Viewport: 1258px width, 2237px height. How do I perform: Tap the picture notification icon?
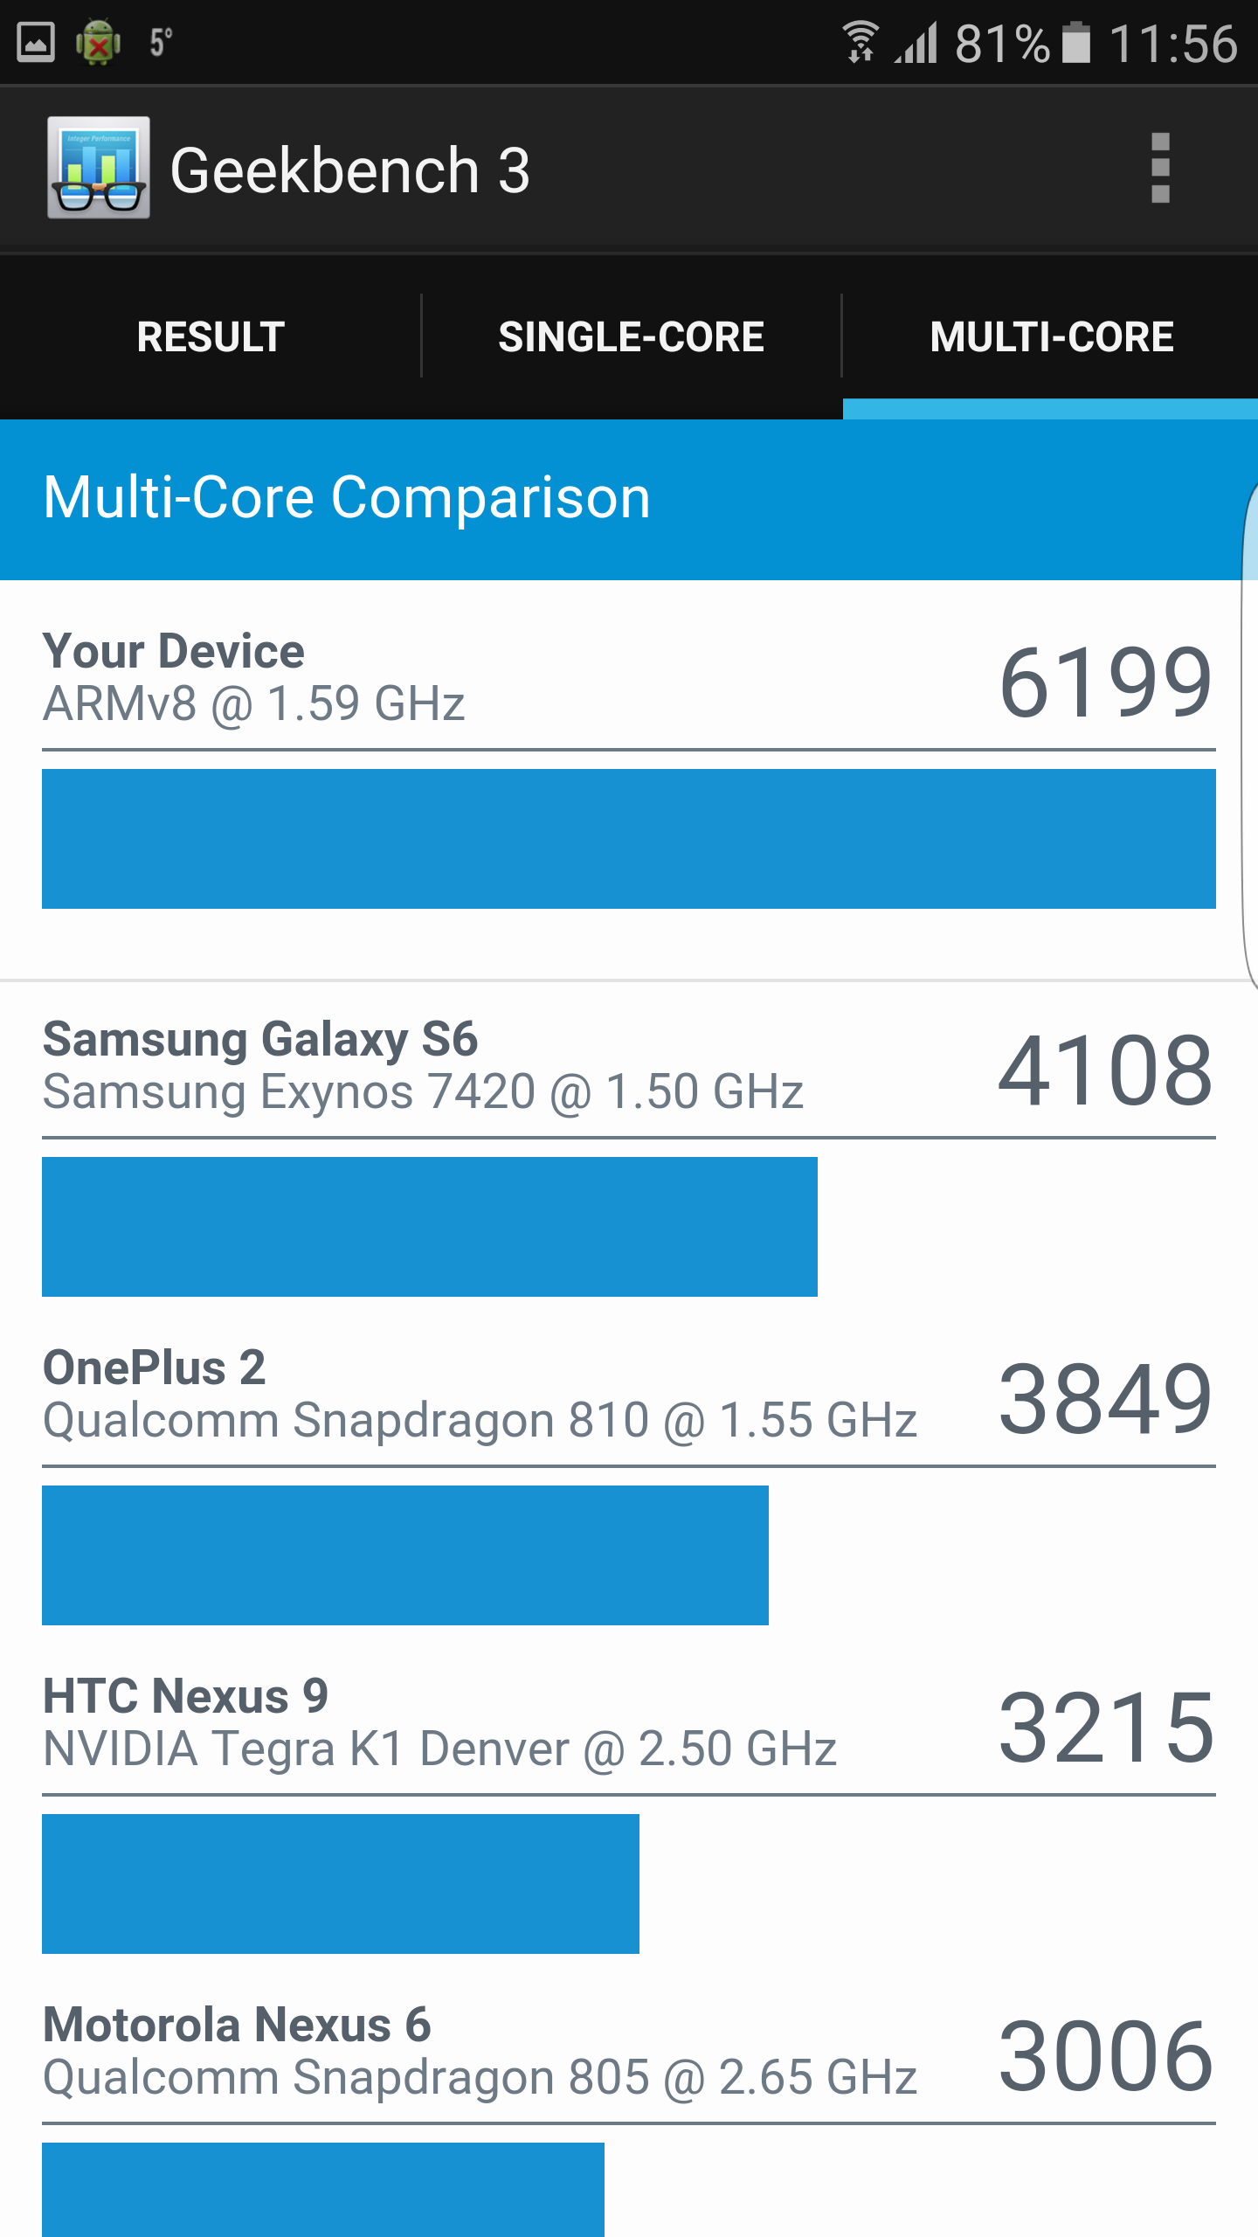(x=36, y=42)
